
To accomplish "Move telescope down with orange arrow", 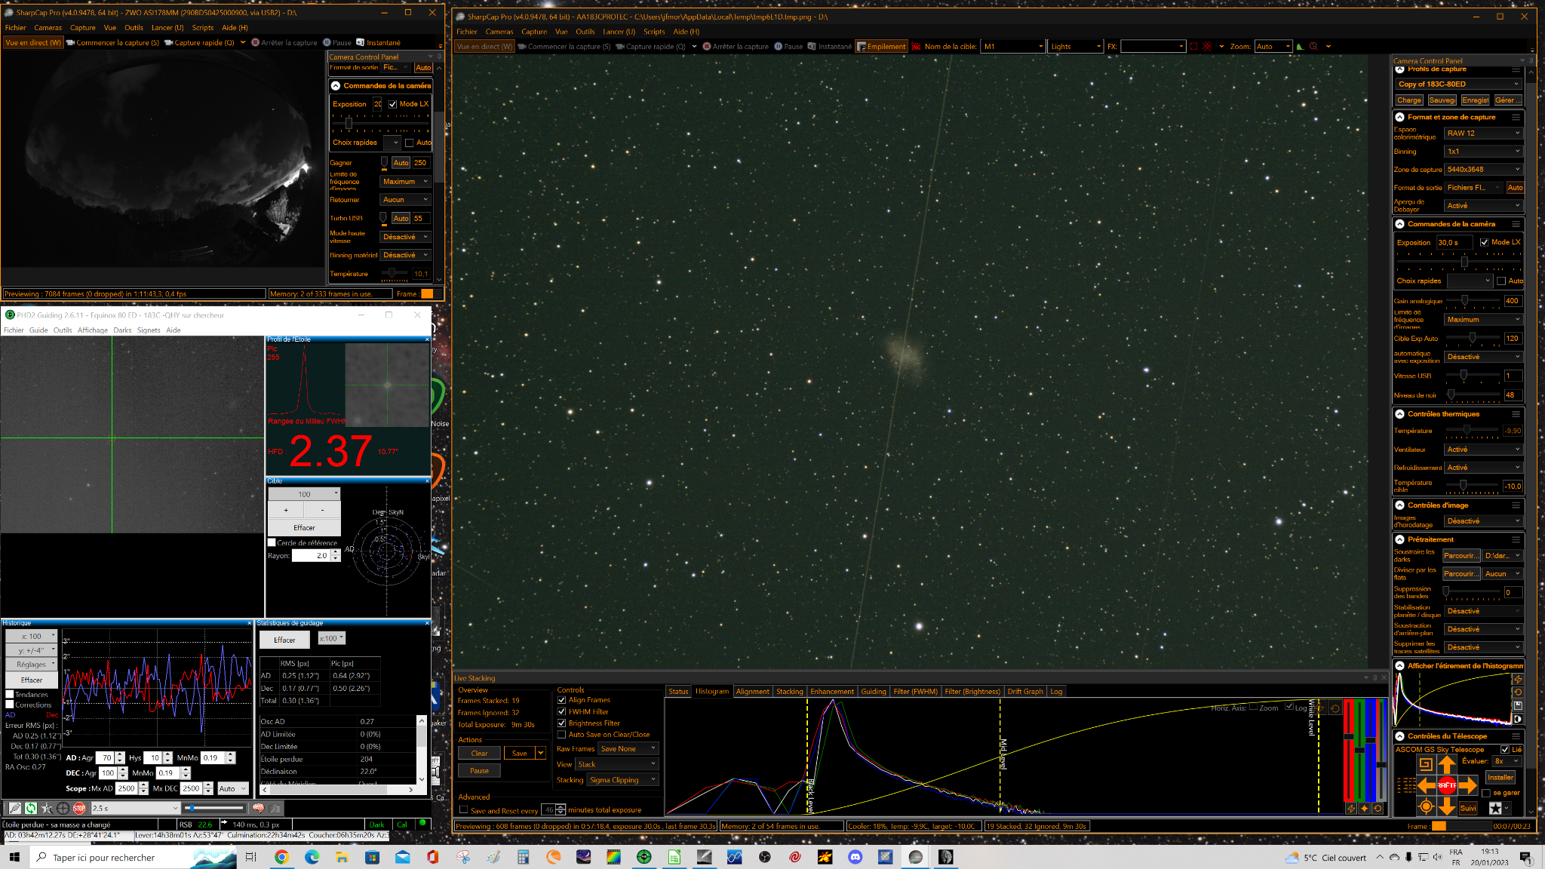I will 1446,806.
